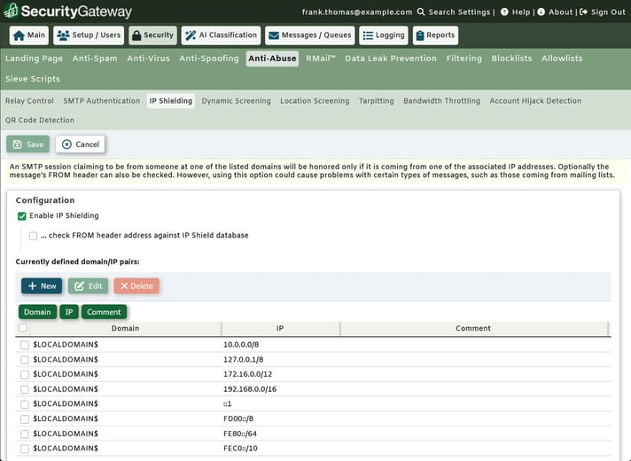The height and width of the screenshot is (461, 631).
Task: Click the Save disk icon
Action: (18, 145)
